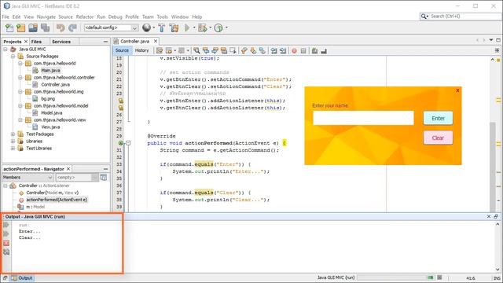Open the Debug menu

(x=116, y=17)
